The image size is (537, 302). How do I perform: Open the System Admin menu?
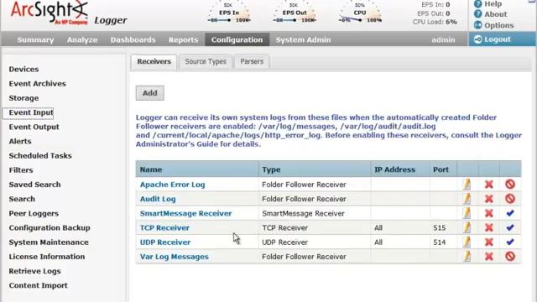click(x=303, y=39)
